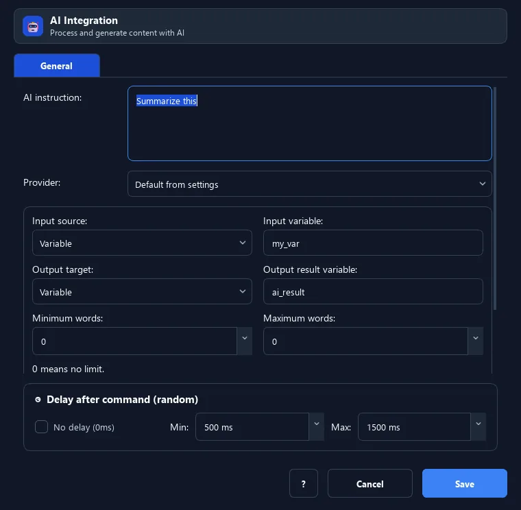Click the vertical scrollbar of the General panel
Screen dimensions: 521x510
495,198
